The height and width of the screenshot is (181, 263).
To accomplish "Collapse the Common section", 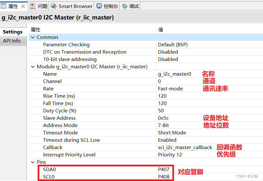I will tap(33, 37).
